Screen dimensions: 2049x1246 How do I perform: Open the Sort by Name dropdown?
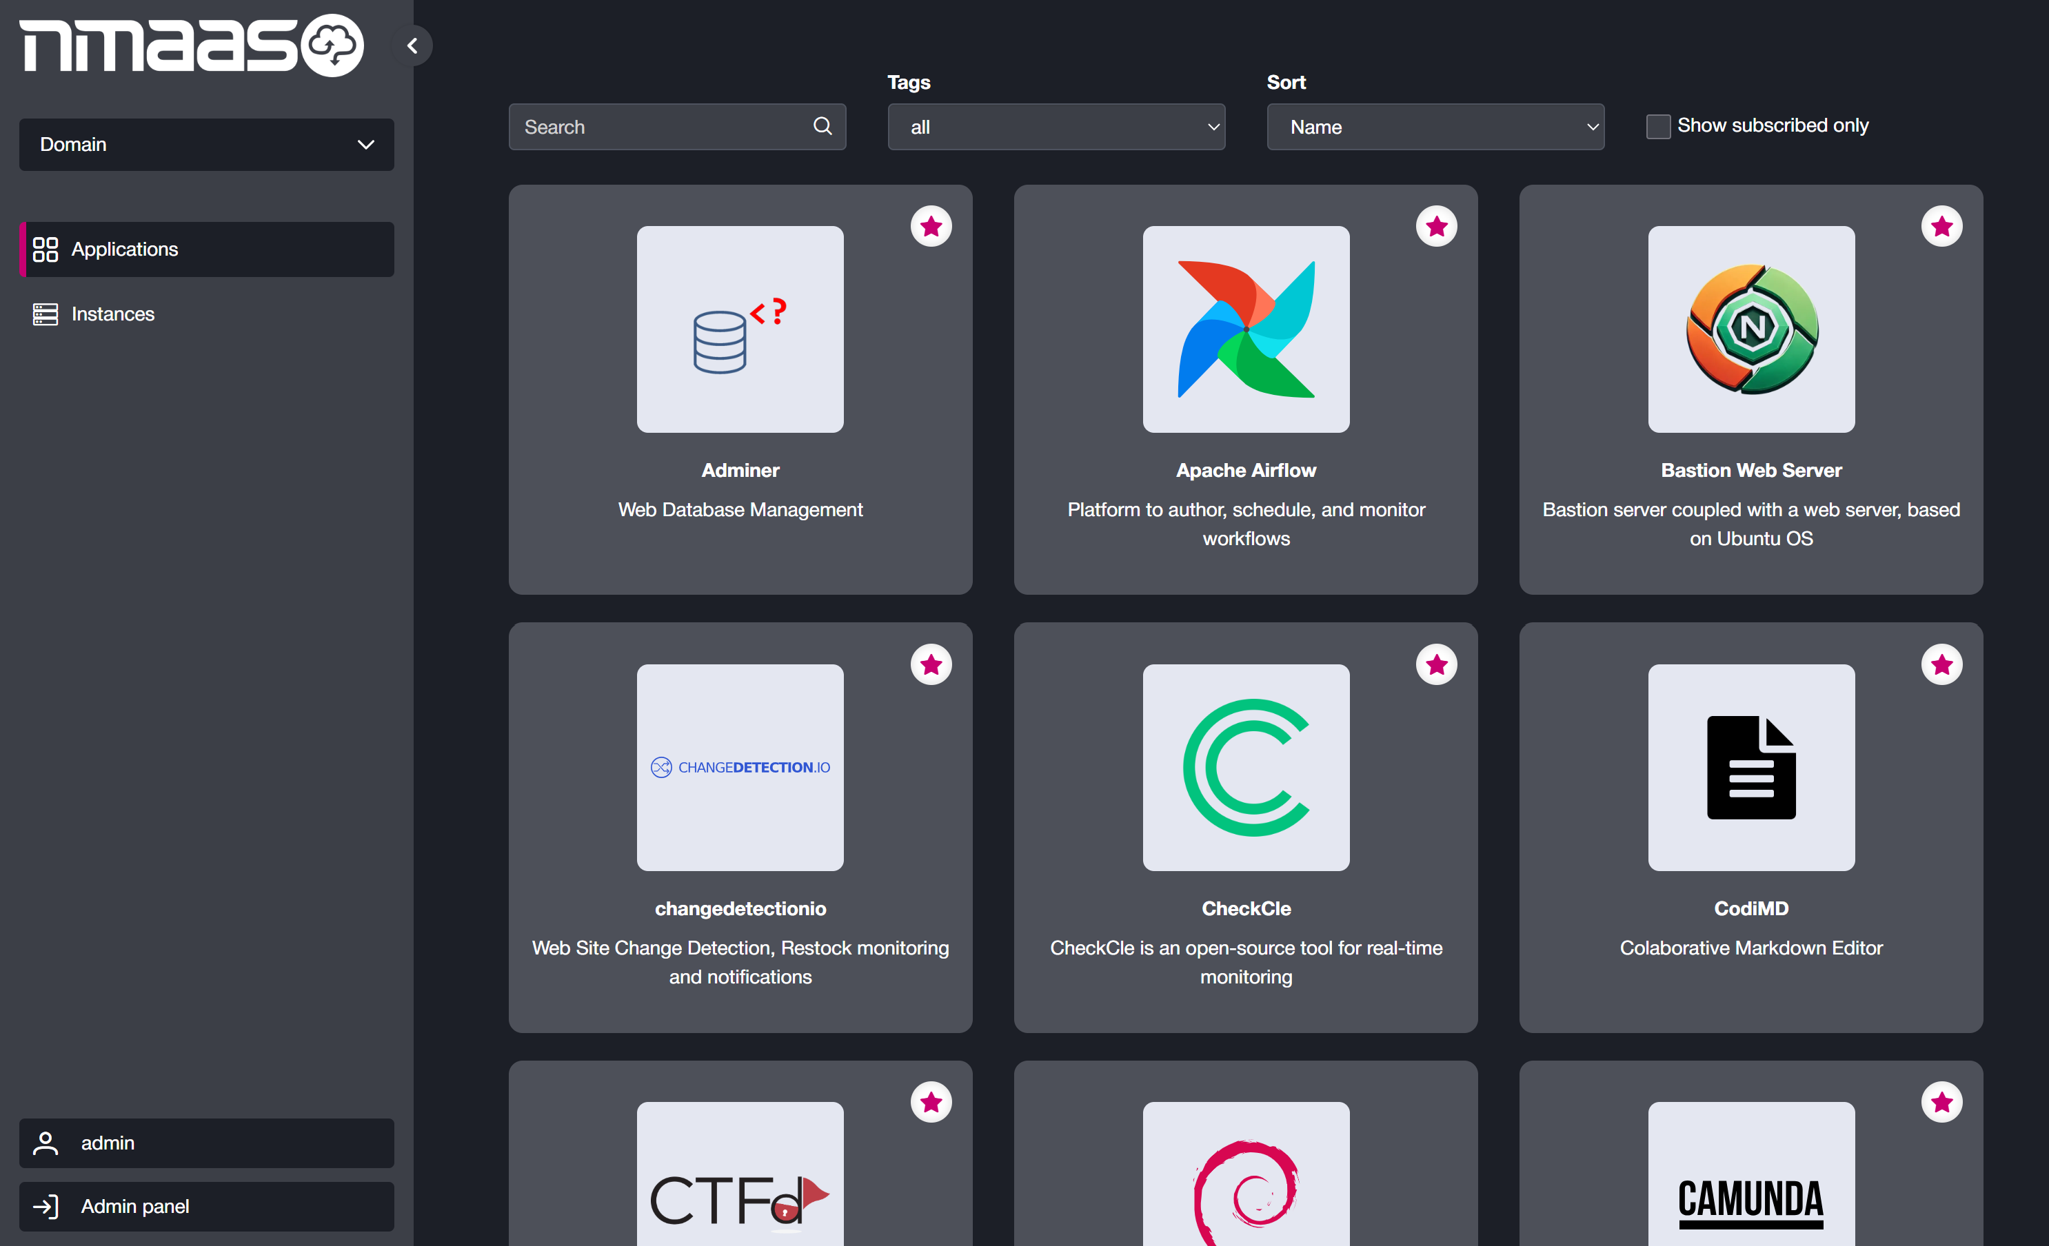[x=1435, y=127]
